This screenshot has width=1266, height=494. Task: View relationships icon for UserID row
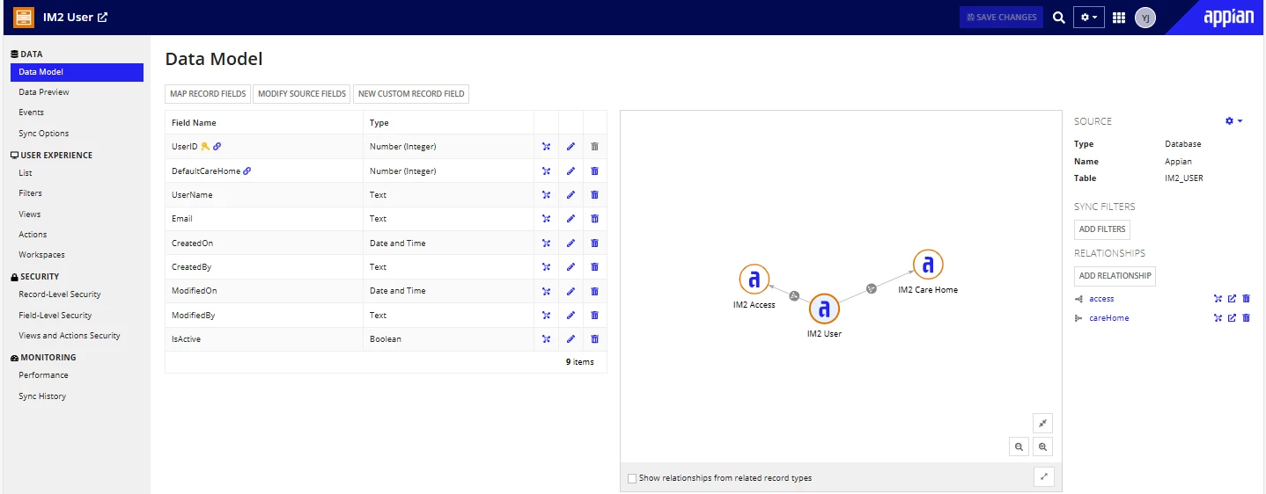click(546, 147)
